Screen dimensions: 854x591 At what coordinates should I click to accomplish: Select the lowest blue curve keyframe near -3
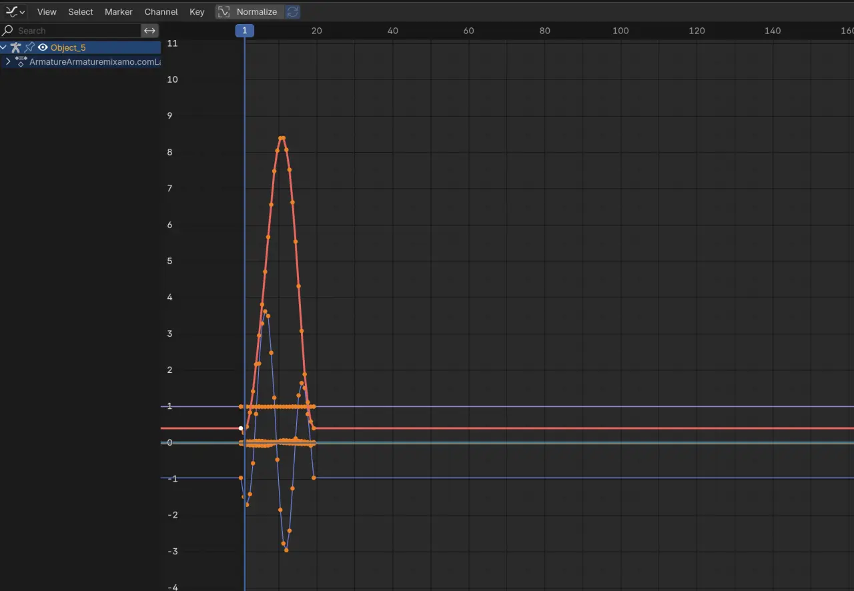pyautogui.click(x=286, y=550)
